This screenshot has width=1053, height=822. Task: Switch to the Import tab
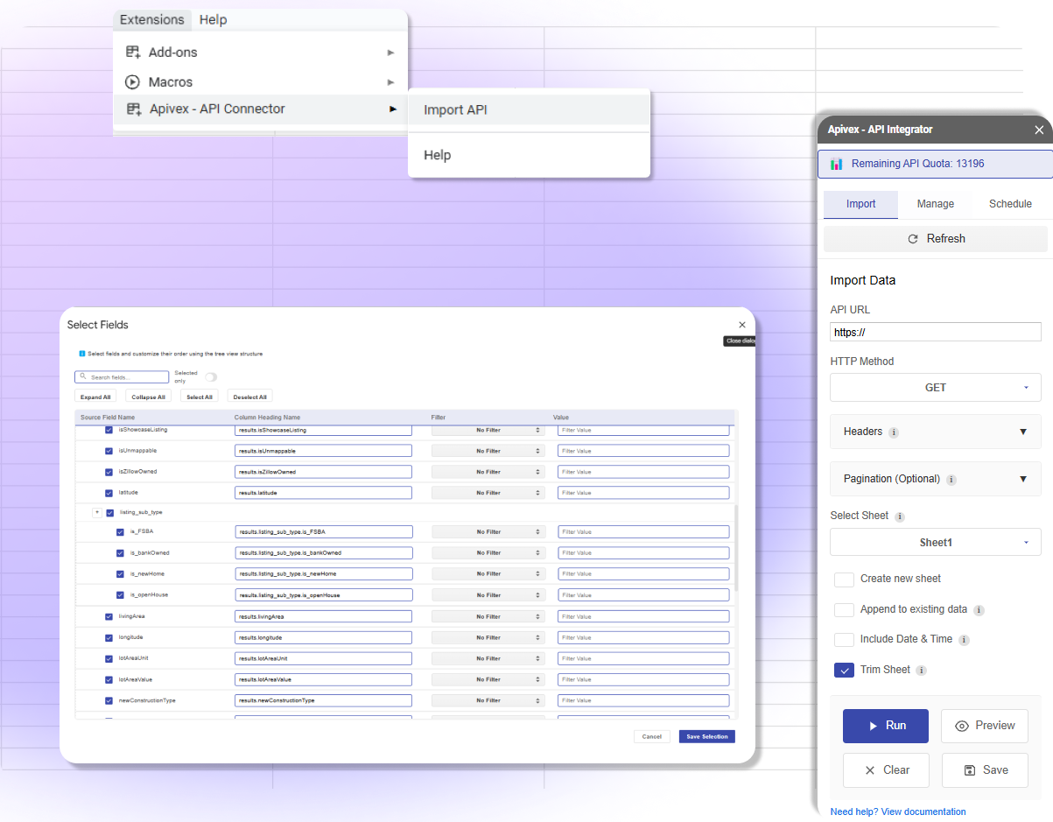[860, 204]
